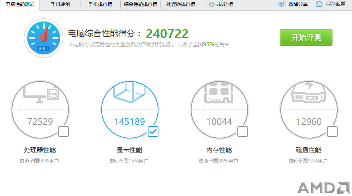Select the 磁盘性能 label
The image size is (352, 196).
tap(309, 150)
